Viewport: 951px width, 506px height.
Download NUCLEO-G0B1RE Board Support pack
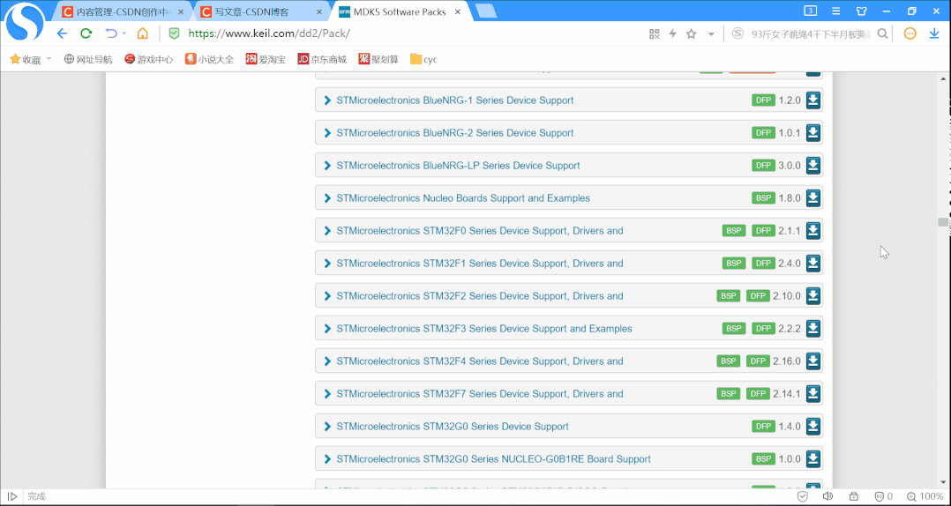(812, 459)
